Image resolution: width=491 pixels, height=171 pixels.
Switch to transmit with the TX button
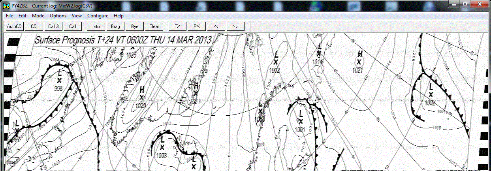coord(178,26)
